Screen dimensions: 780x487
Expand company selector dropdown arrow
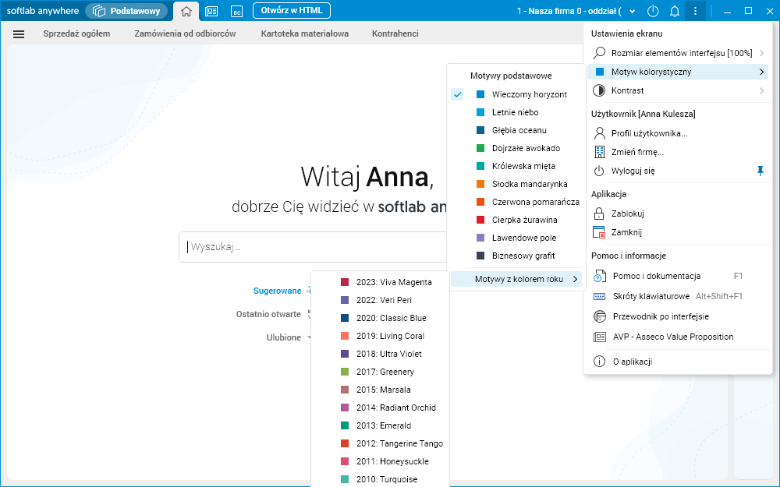pos(633,11)
